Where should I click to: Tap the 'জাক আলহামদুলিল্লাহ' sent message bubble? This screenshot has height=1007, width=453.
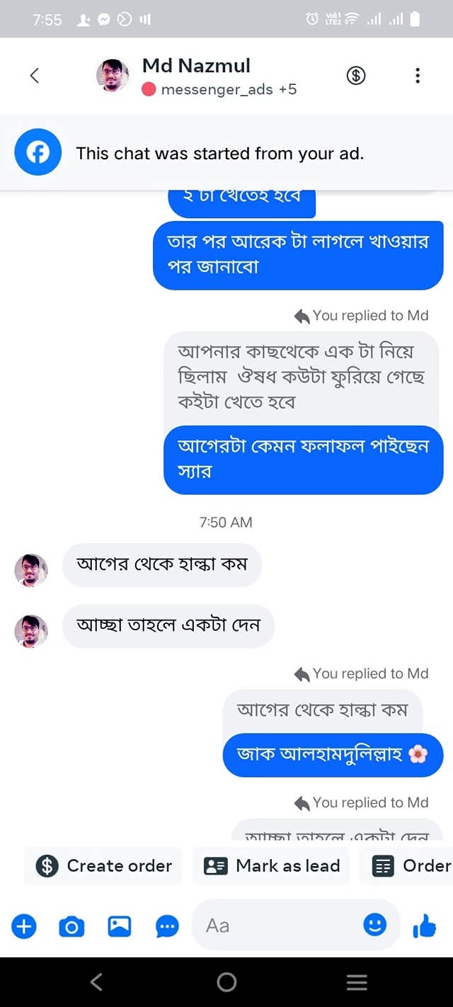pyautogui.click(x=333, y=754)
